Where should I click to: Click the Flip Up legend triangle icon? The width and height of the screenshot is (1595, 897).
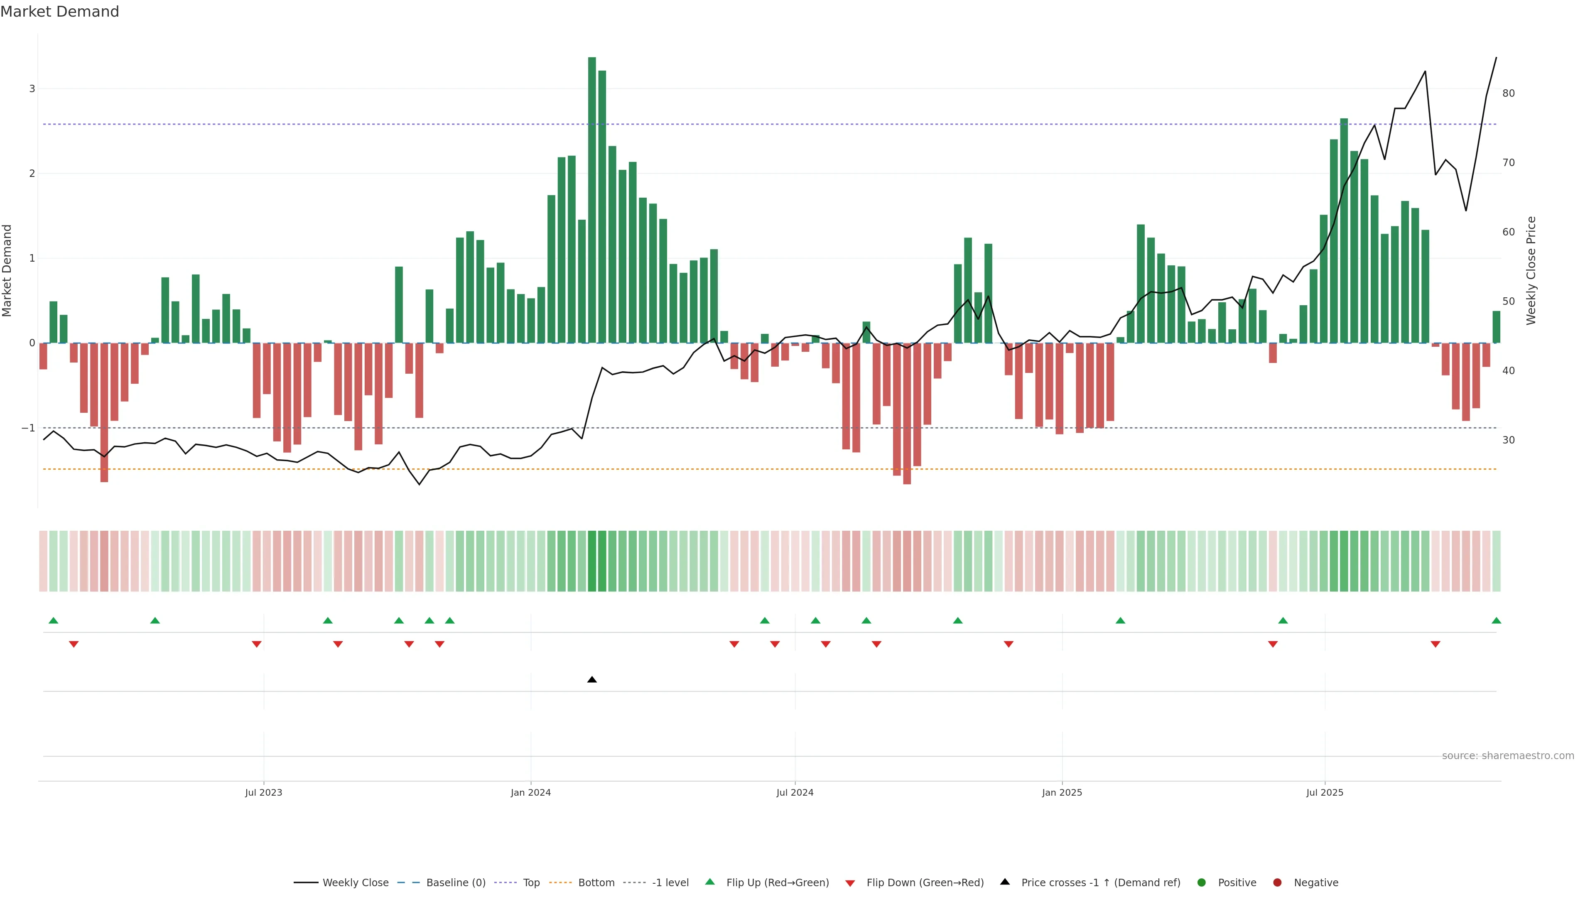pos(709,882)
